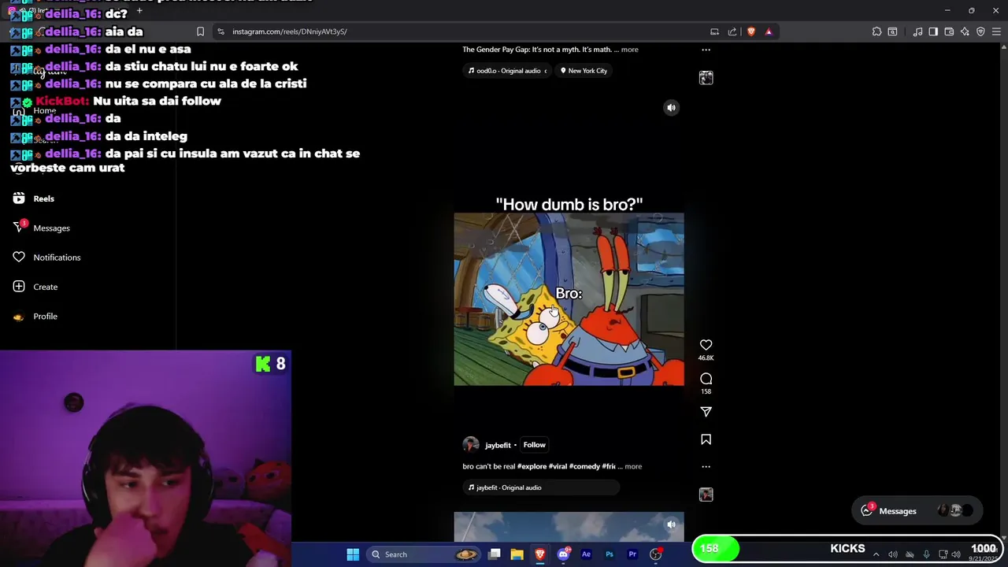Open more options for ood0.o reel
Viewport: 1008px width, 567px height.
(706, 50)
